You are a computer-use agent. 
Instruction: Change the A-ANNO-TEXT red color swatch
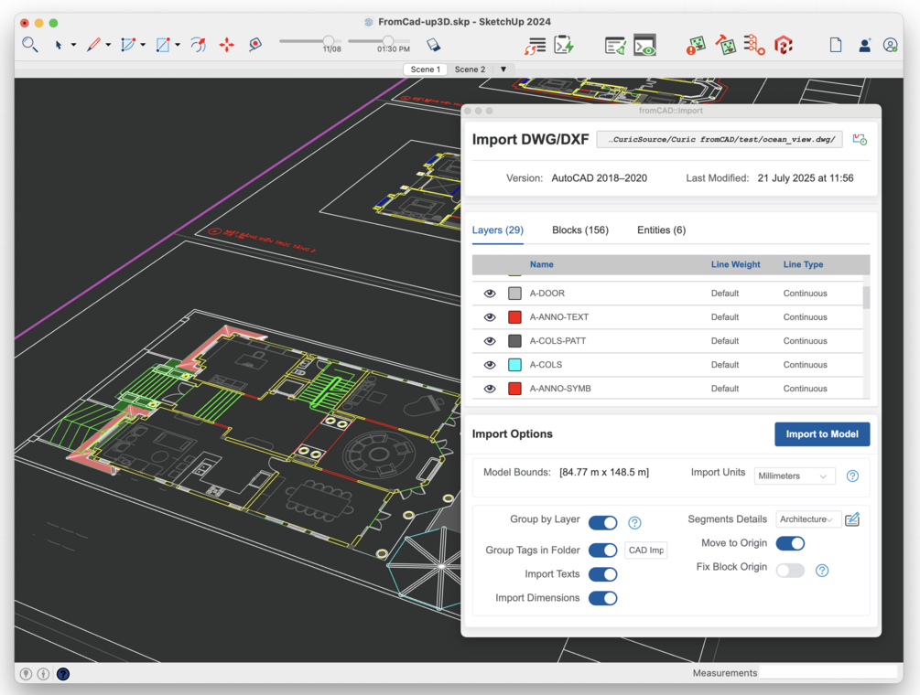pyautogui.click(x=514, y=317)
